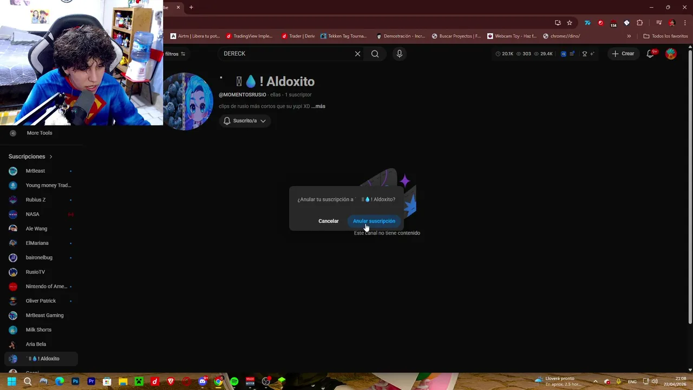Open Discord from the taskbar

point(202,381)
